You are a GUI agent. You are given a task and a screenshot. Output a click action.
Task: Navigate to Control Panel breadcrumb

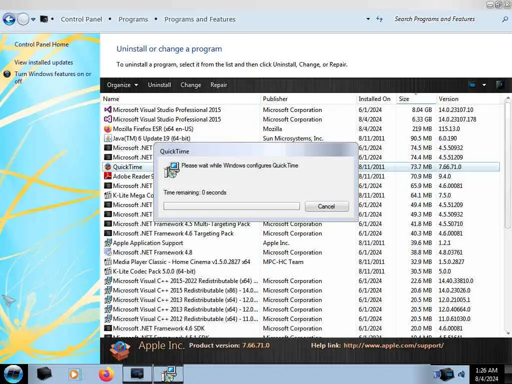pos(81,19)
